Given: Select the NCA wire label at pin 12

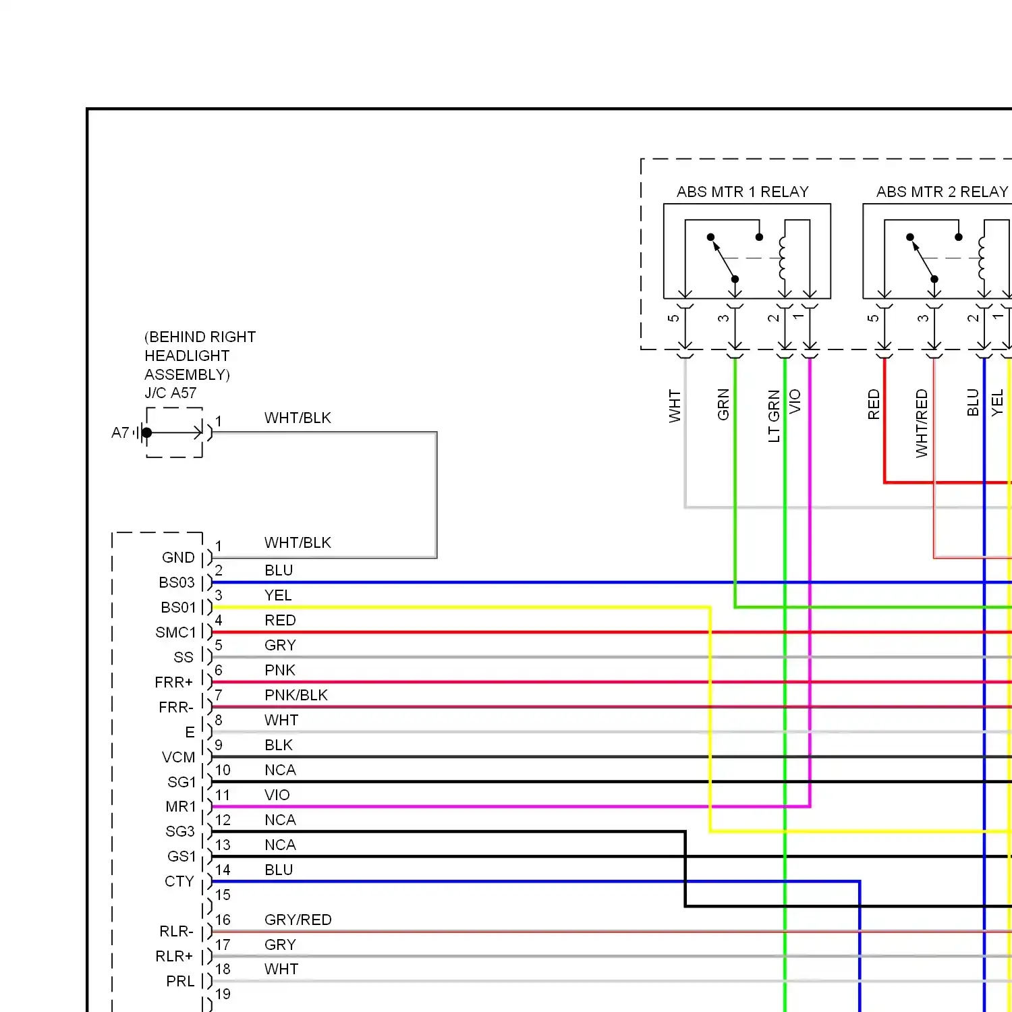Looking at the screenshot, I should [x=280, y=820].
